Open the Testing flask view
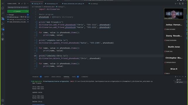188x105 pixels. click(x=3, y=34)
